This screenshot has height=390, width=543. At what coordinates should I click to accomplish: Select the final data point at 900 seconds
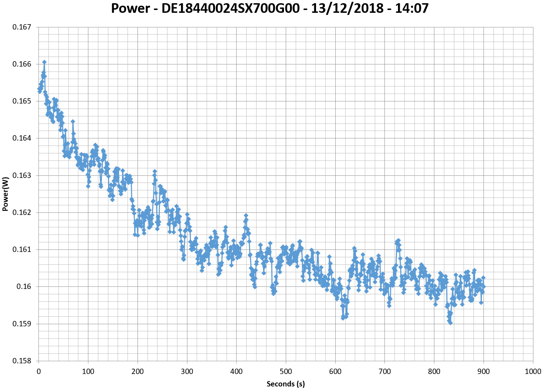click(x=483, y=286)
